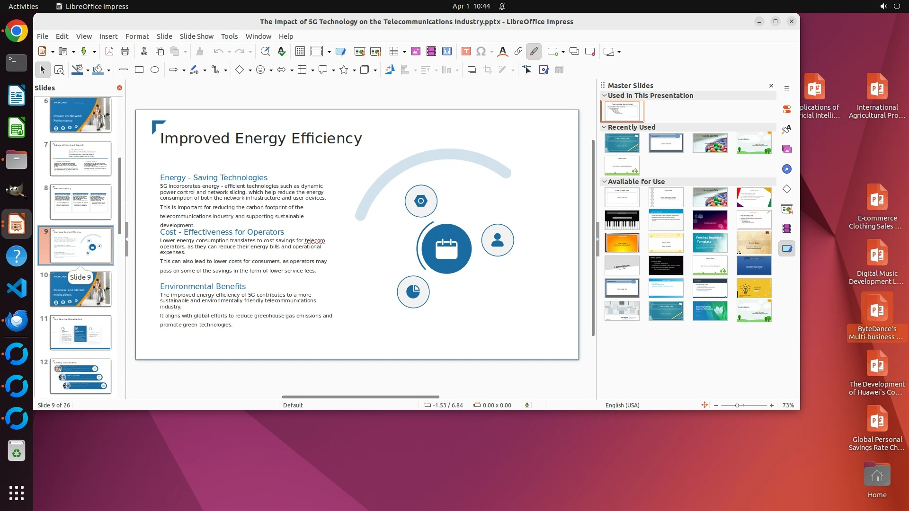Toggle Display Grid on the toolbar
The image size is (909, 511).
coord(300,52)
